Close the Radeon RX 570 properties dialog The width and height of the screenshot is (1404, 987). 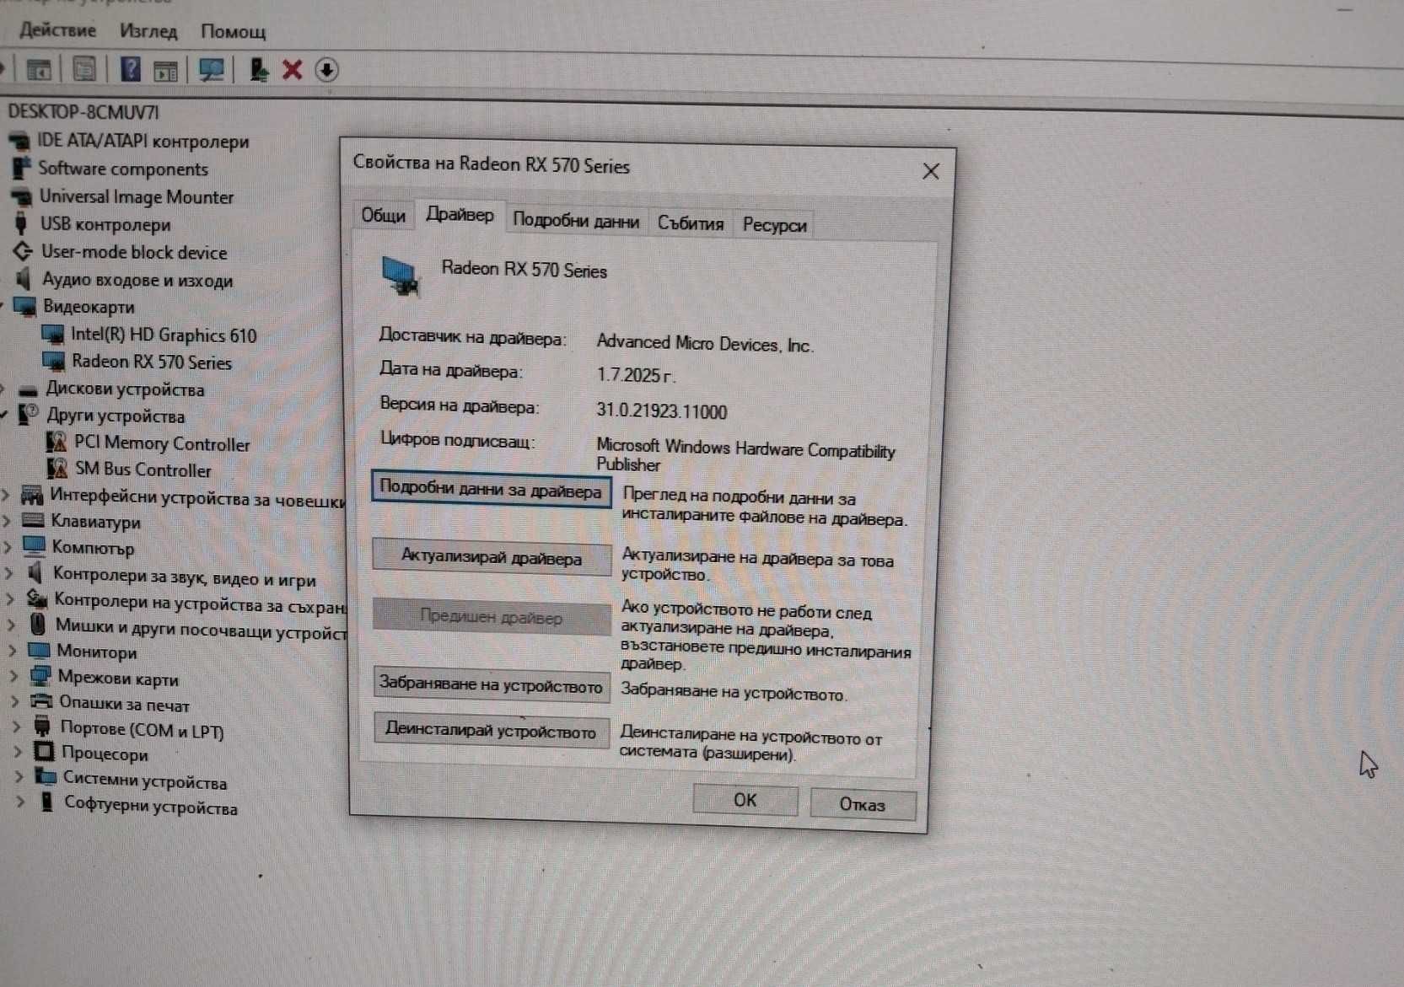(x=931, y=172)
